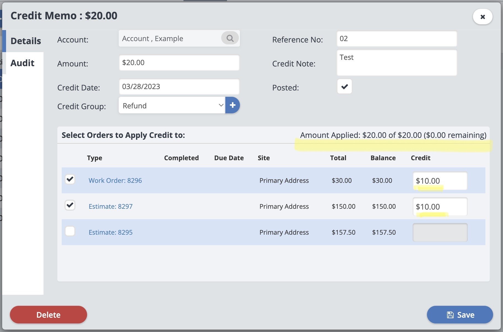Uncheck the Work Order 8296 checkbox

(70, 179)
